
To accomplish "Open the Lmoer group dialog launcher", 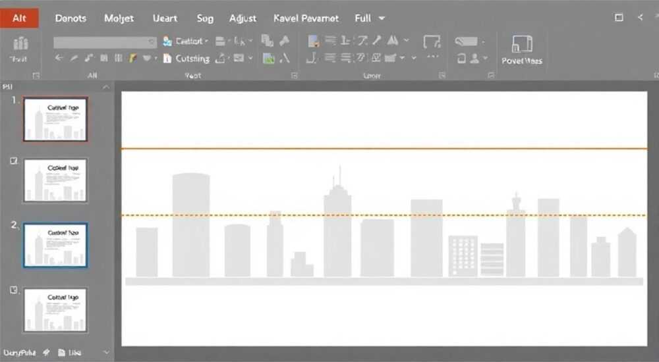I will [x=442, y=75].
